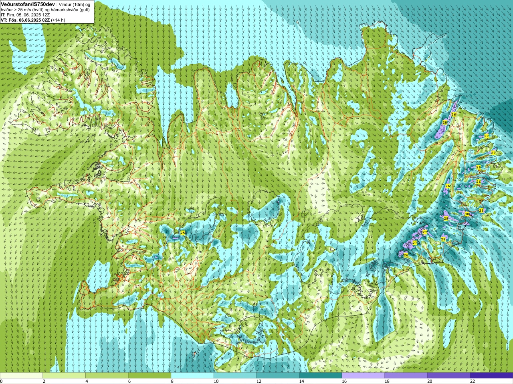The width and height of the screenshot is (513, 384).
Task: Click the legend tick label 22
Action: pyautogui.click(x=472, y=381)
